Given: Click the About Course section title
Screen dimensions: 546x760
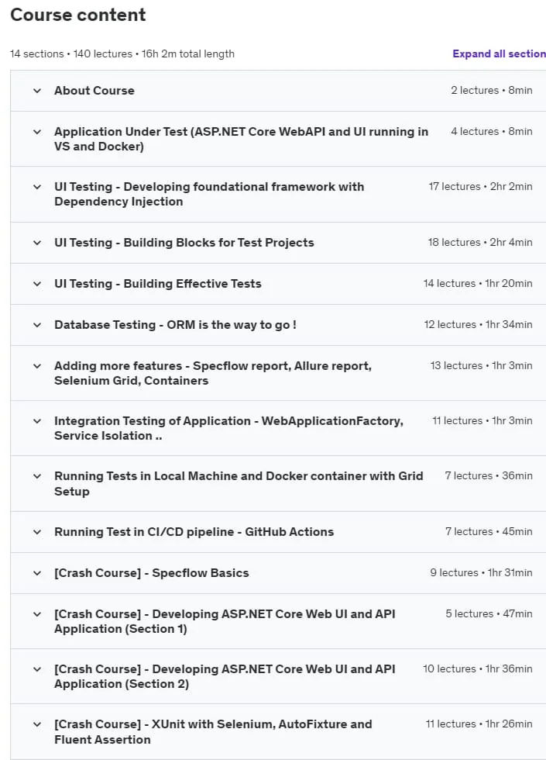Looking at the screenshot, I should click(x=94, y=91).
